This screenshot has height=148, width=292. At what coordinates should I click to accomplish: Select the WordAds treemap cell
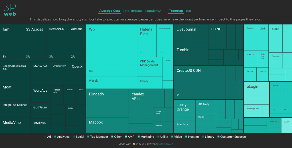click(x=40, y=94)
